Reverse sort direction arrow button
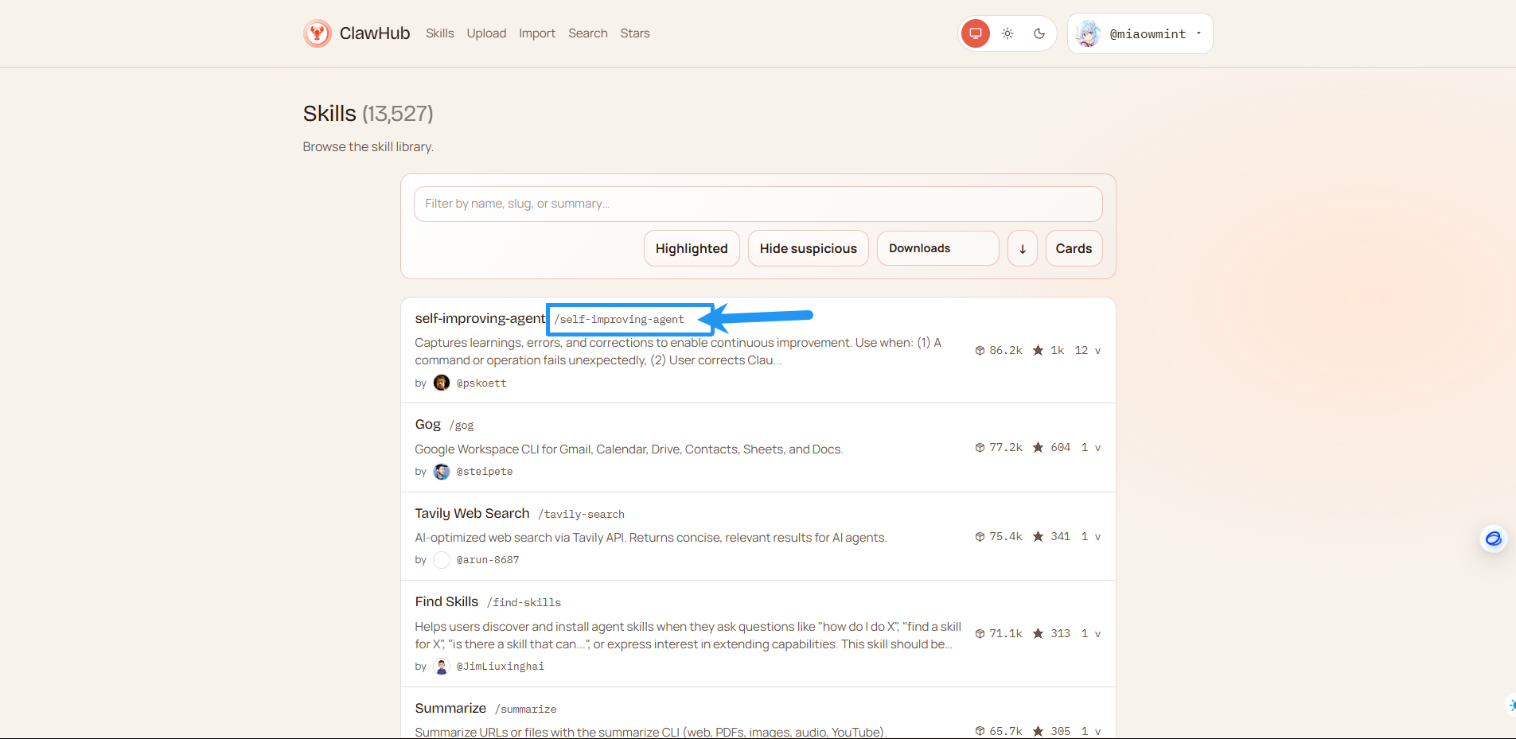 click(1023, 248)
